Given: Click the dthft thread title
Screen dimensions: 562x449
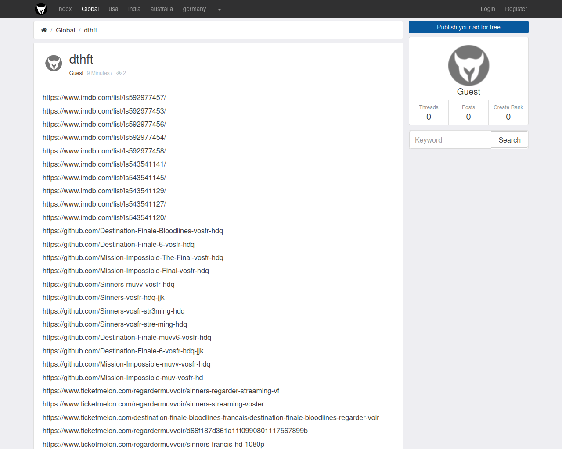Looking at the screenshot, I should [x=81, y=59].
